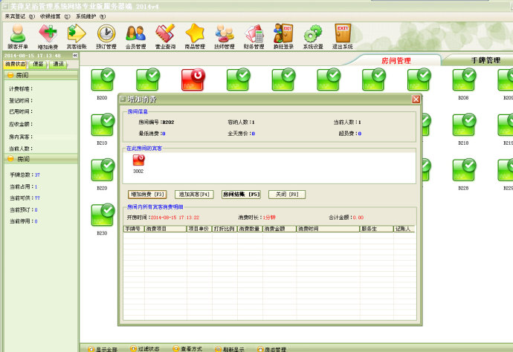Click the 房间结账 [F5] button

(x=241, y=195)
